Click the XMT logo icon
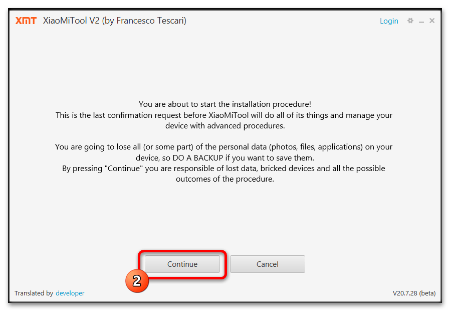 [26, 21]
